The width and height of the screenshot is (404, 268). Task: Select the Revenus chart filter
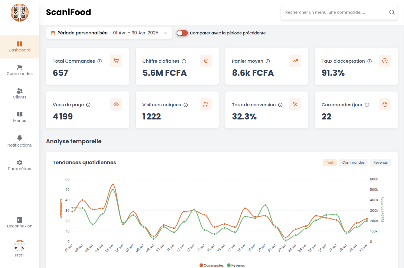point(380,162)
